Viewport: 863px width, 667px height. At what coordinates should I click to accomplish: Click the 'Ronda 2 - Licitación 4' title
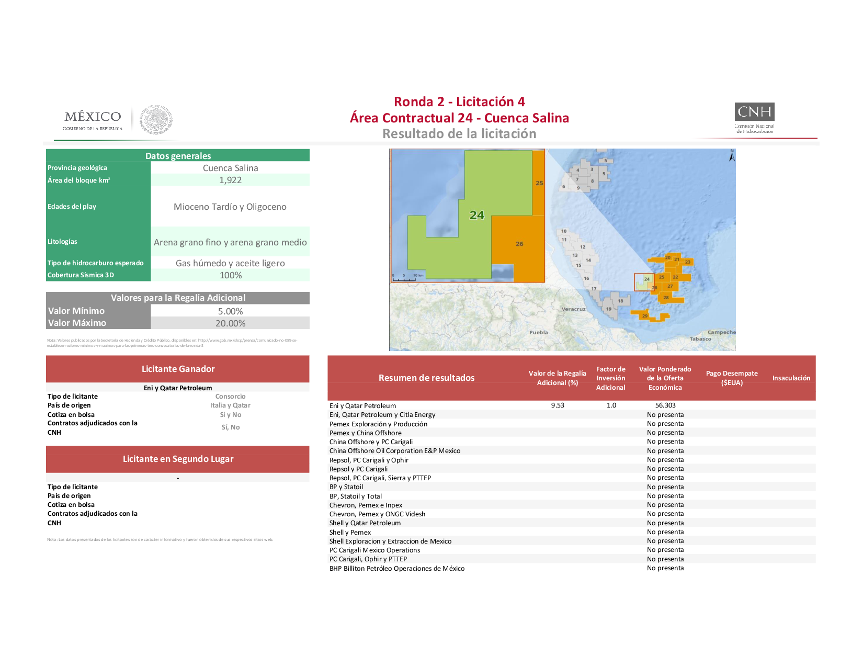coord(459,101)
